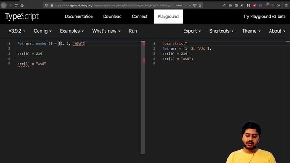The width and height of the screenshot is (290, 163).
Task: Open the Config dropdown
Action: tap(43, 31)
